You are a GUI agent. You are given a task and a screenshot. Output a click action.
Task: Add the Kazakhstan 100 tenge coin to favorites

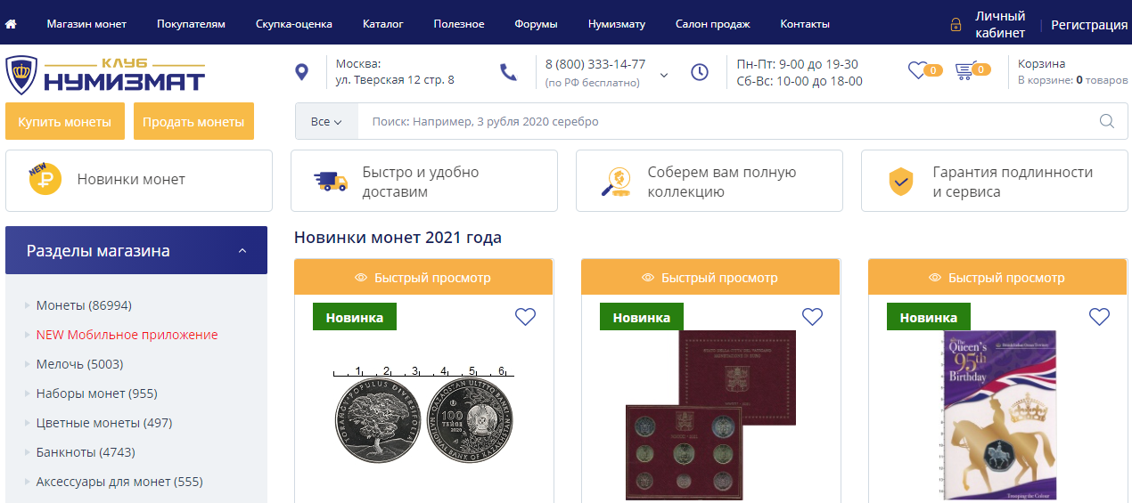[526, 316]
